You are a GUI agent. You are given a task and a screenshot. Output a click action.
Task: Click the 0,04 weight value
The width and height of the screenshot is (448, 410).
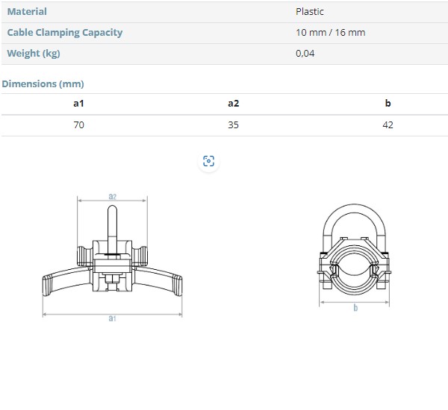[x=305, y=53]
